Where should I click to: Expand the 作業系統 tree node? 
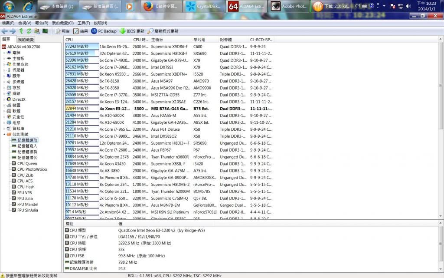[4, 64]
